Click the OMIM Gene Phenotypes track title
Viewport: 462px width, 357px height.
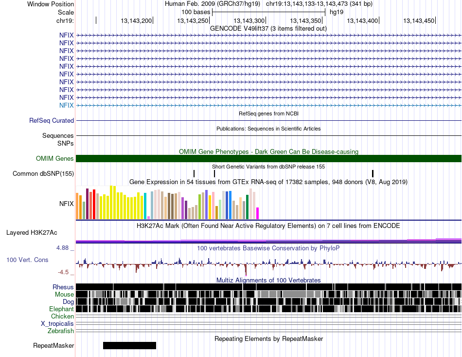coord(268,151)
